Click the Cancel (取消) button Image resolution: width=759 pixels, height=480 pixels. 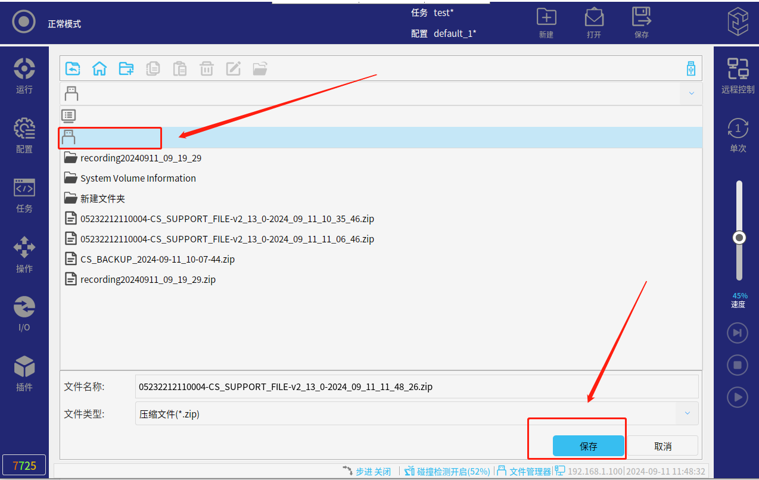point(662,446)
